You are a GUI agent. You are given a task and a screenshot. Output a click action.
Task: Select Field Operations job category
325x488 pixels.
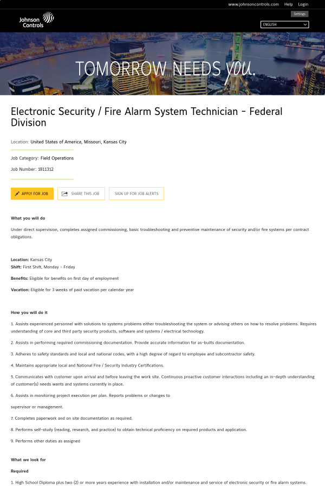pyautogui.click(x=56, y=158)
